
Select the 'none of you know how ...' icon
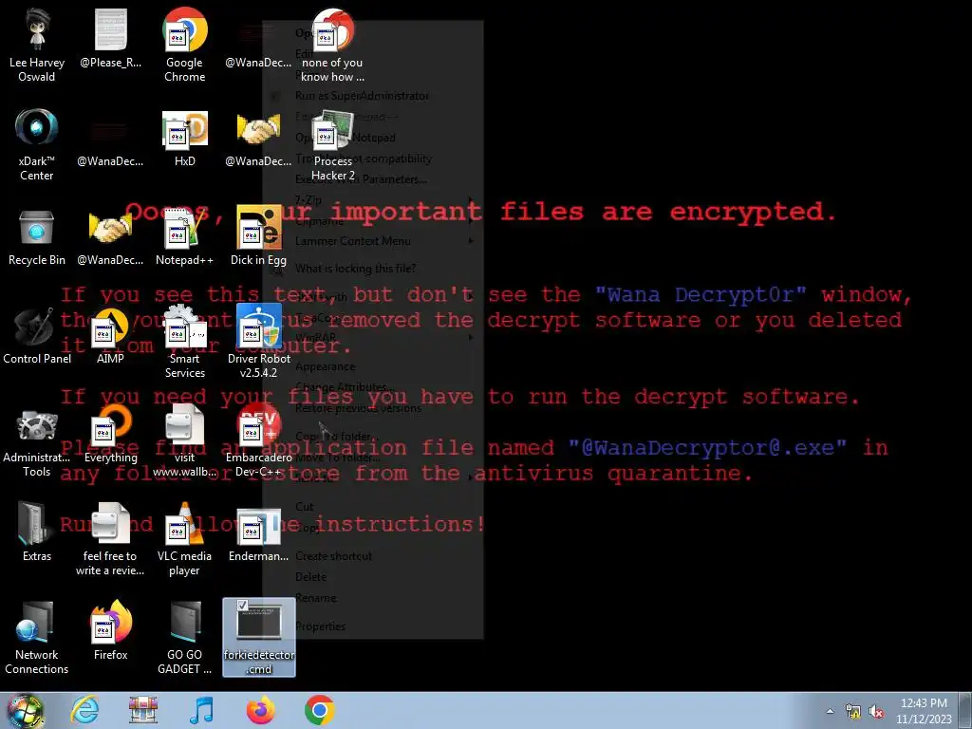tap(333, 45)
